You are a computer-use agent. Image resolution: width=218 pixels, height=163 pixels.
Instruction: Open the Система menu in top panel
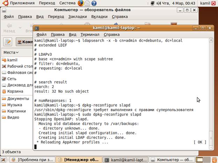coord(67,3)
